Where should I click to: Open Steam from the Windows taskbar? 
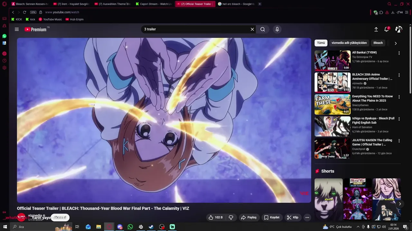pos(151,227)
